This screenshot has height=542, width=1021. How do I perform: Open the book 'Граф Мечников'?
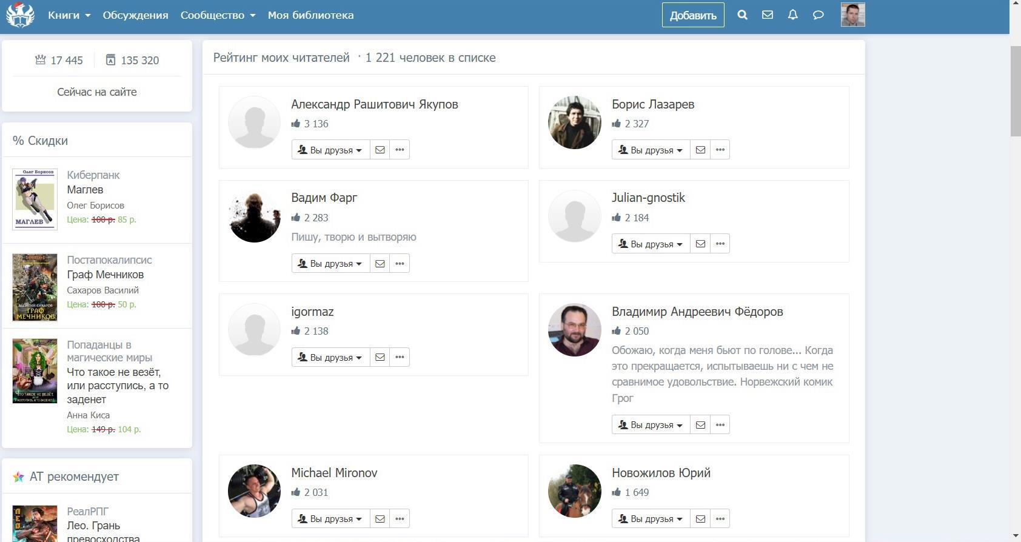105,275
